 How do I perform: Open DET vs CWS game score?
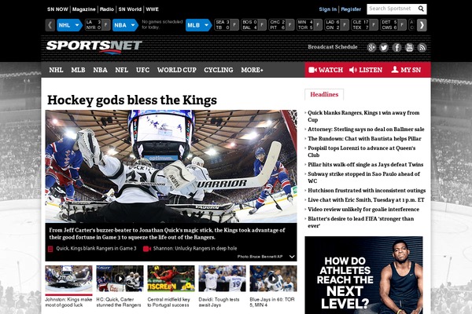tap(393, 25)
